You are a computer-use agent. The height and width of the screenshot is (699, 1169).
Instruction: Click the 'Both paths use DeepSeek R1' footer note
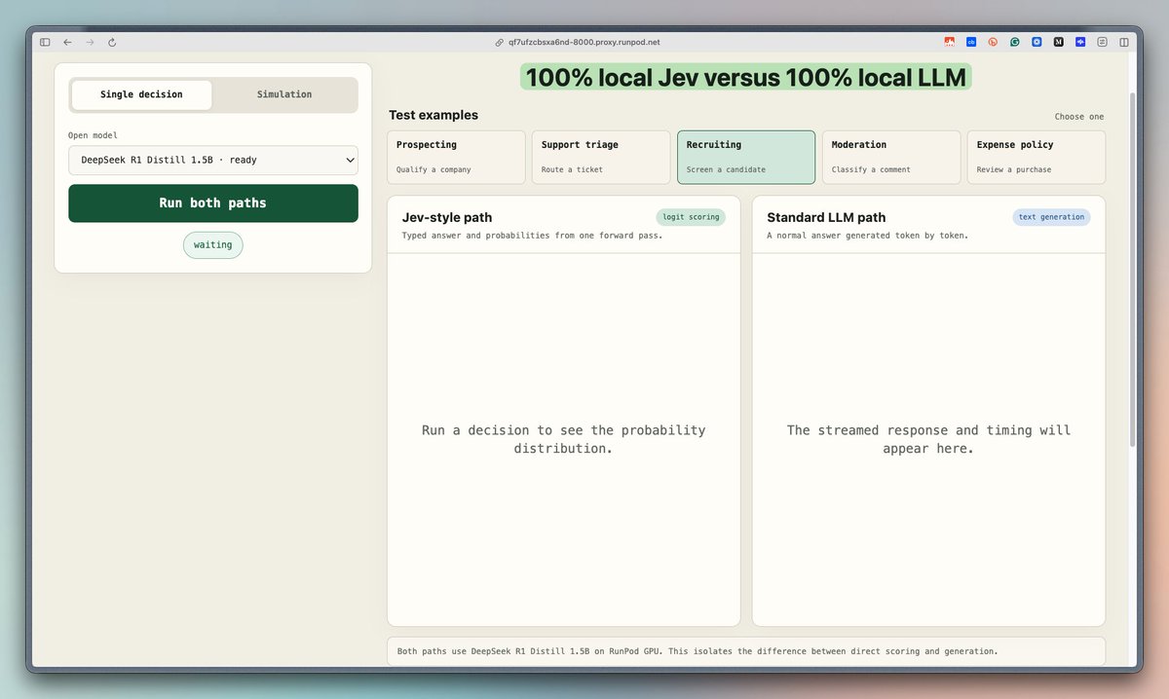(x=698, y=650)
